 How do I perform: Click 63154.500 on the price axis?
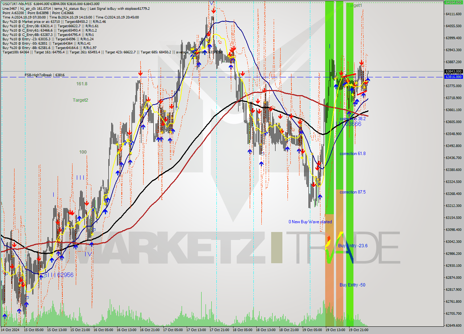[453, 217]
